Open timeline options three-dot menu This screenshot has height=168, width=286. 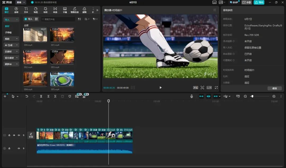[x=281, y=96]
